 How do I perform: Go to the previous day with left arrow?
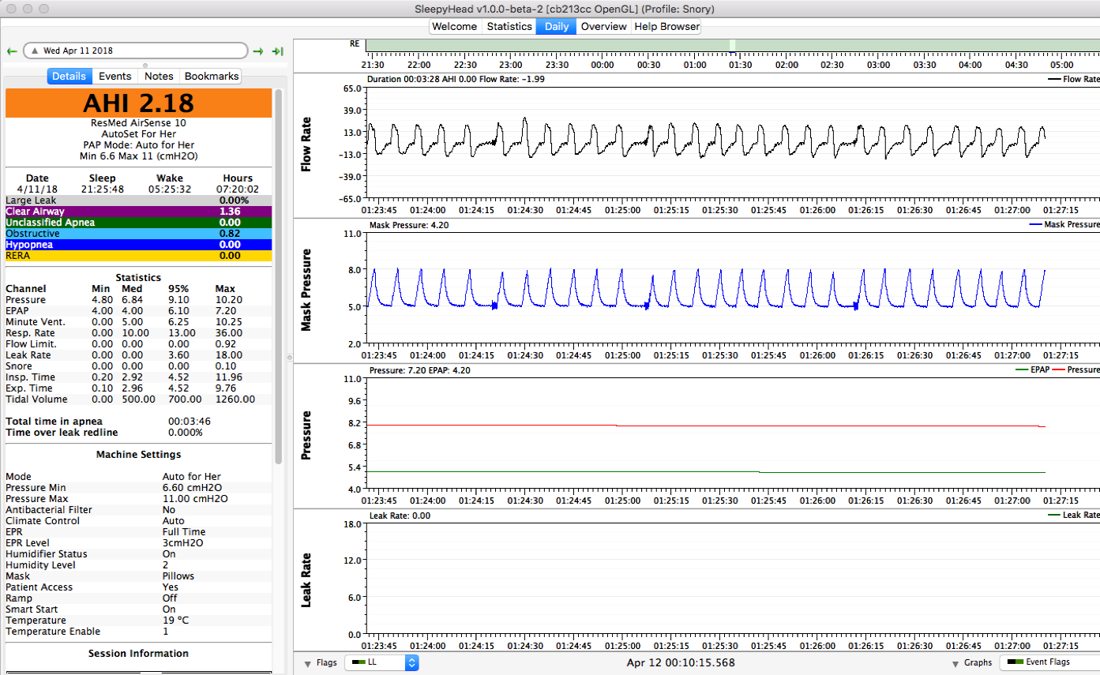[12, 51]
